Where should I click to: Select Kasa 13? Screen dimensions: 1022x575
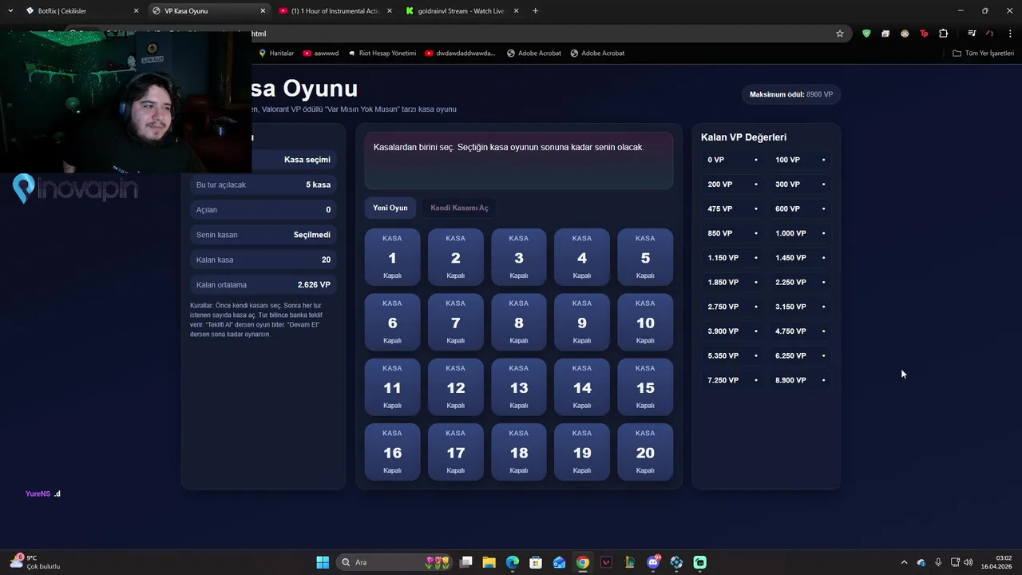[519, 387]
